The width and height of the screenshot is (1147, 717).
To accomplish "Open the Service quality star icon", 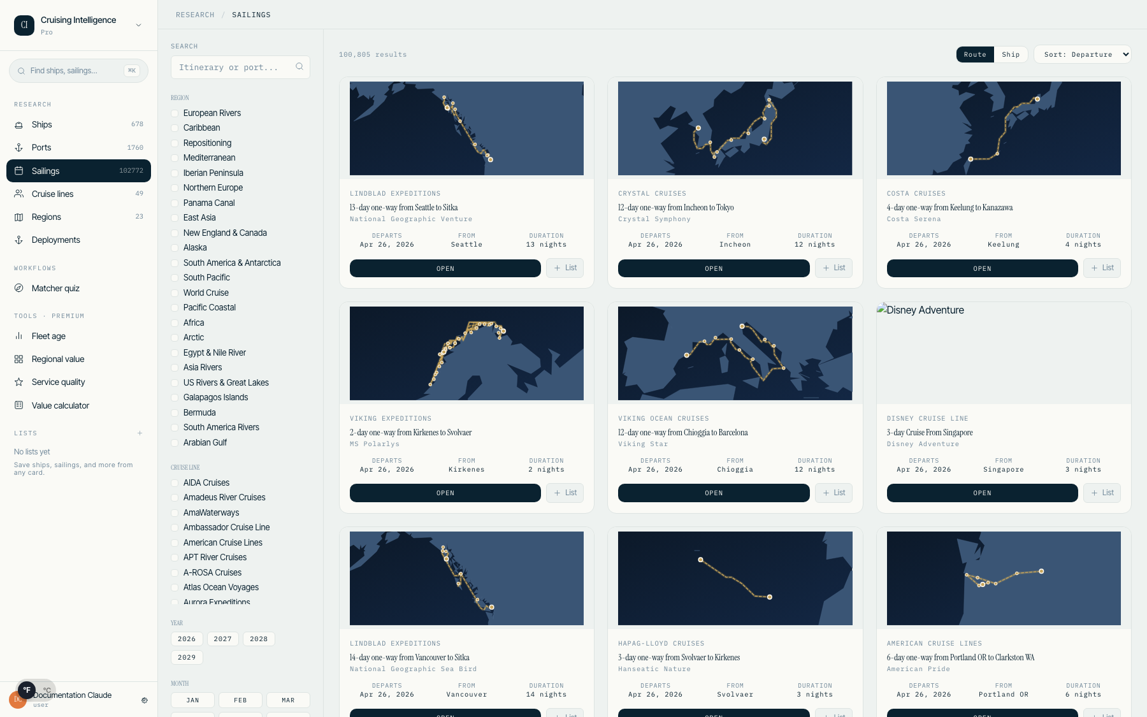I will click(19, 382).
